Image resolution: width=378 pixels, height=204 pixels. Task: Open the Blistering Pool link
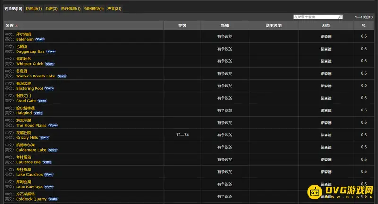tap(29, 88)
